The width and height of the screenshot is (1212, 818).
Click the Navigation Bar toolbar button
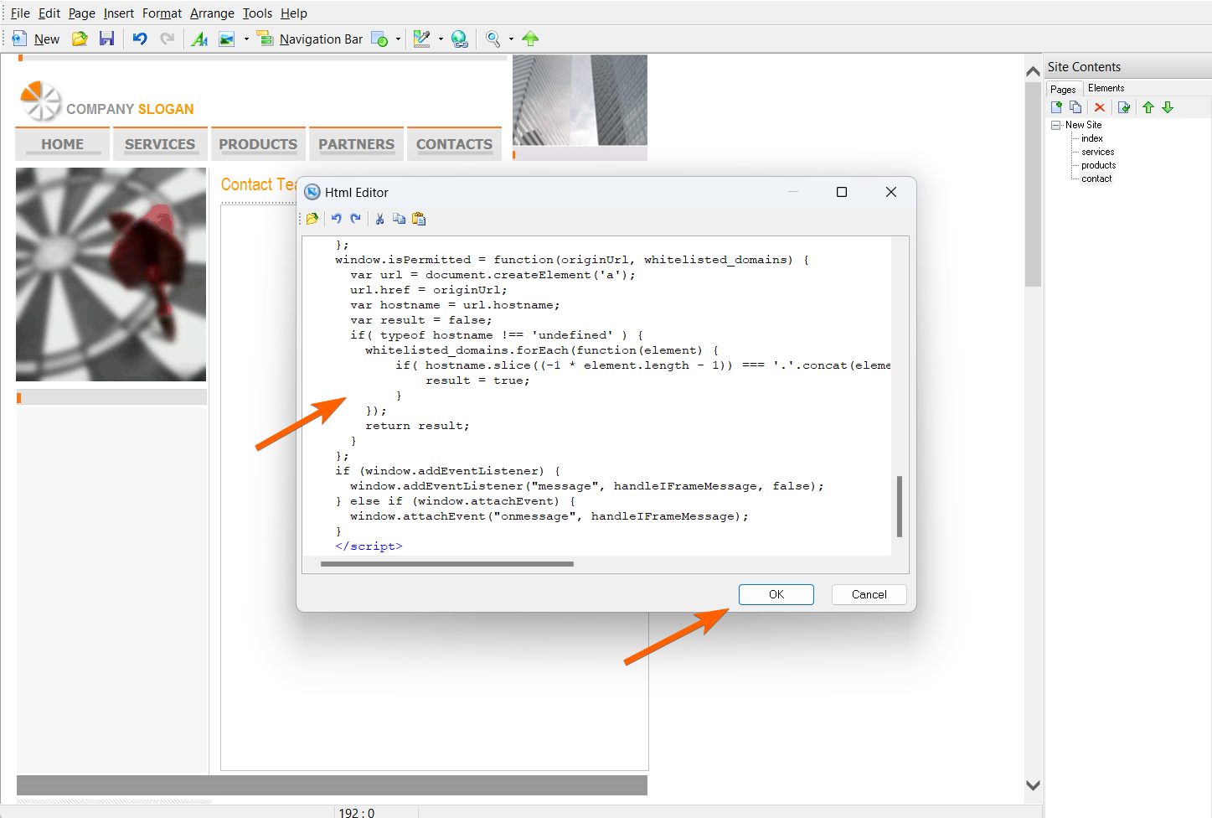[x=310, y=39]
